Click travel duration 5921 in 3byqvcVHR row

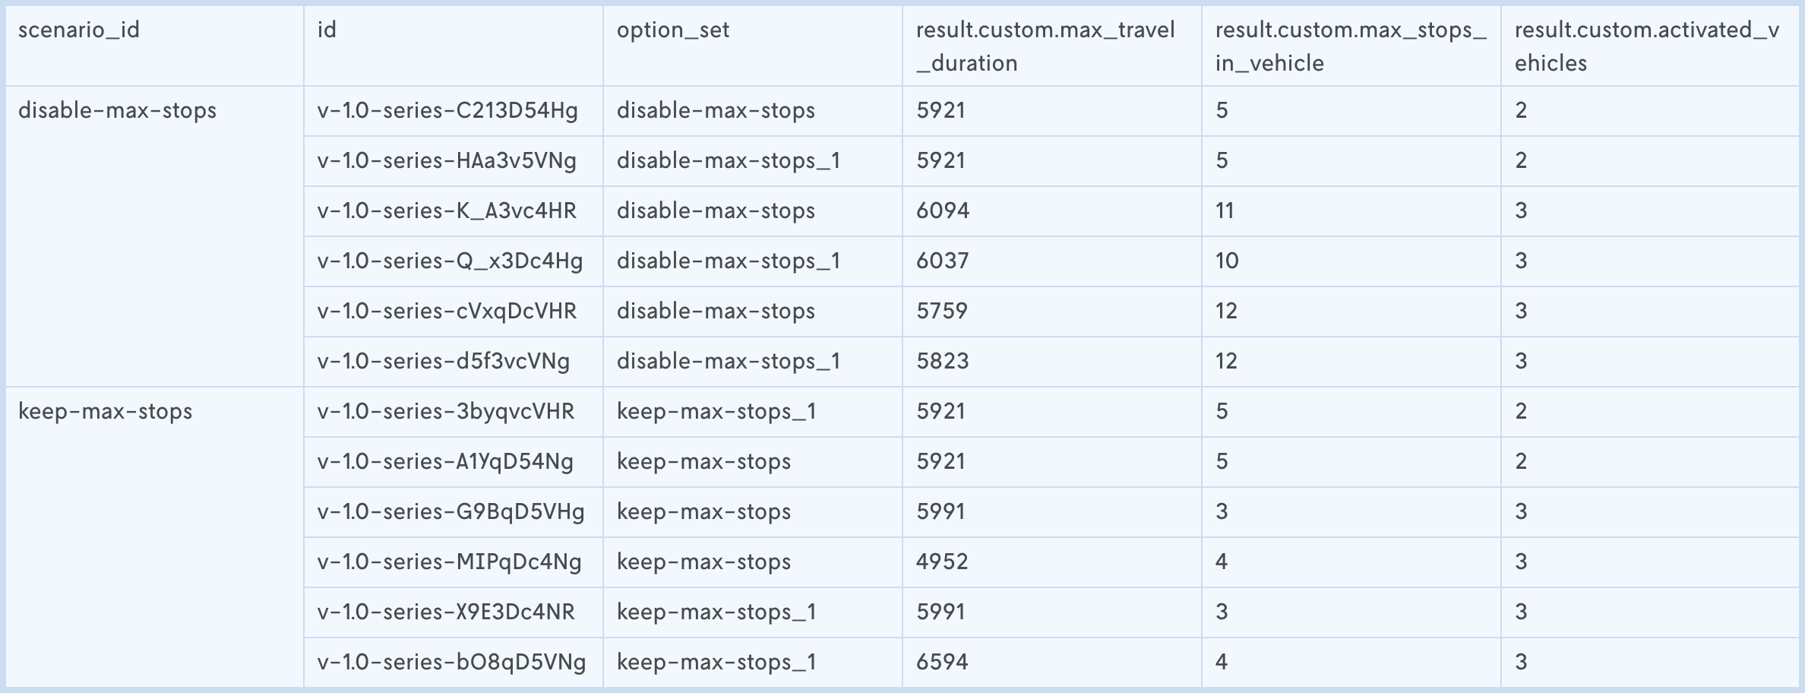click(940, 412)
